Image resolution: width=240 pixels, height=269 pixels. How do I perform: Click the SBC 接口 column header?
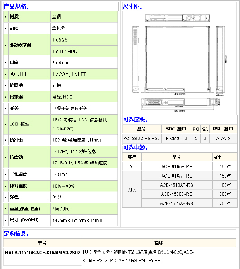[x=176, y=129]
